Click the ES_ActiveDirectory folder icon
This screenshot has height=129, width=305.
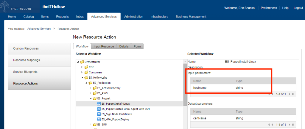pos(95,88)
